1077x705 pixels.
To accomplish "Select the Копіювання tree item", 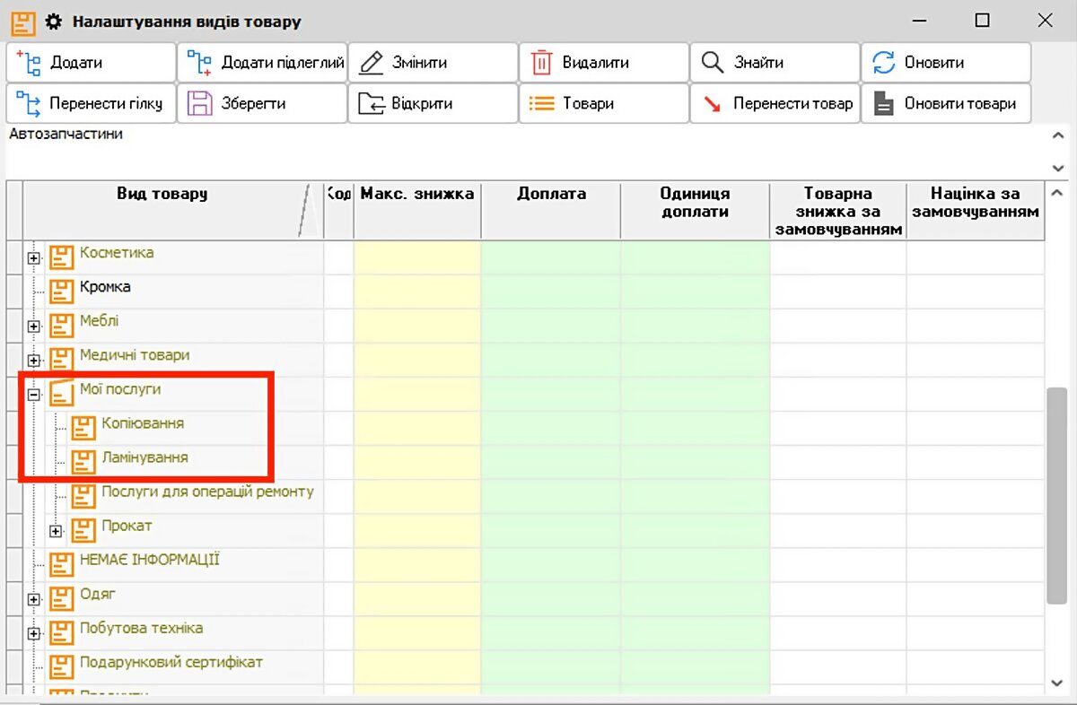I will click(143, 422).
